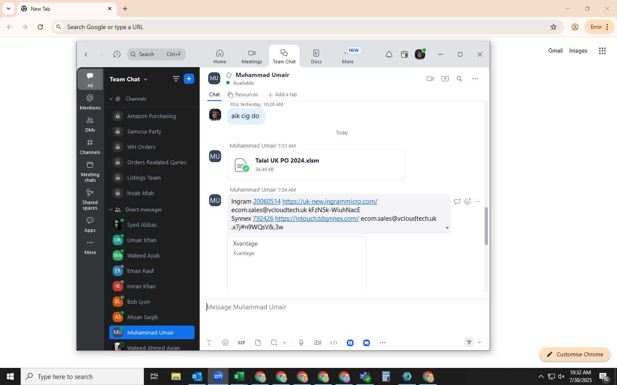Viewport: 617px width, 385px height.
Task: Open the calendar icon in Zoom header
Action: [x=404, y=54]
